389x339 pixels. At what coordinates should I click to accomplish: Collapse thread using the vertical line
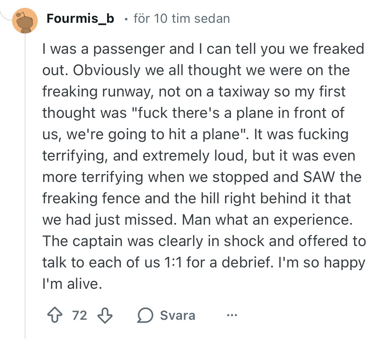pyautogui.click(x=25, y=178)
